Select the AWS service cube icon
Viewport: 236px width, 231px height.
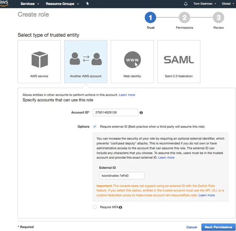(x=39, y=60)
